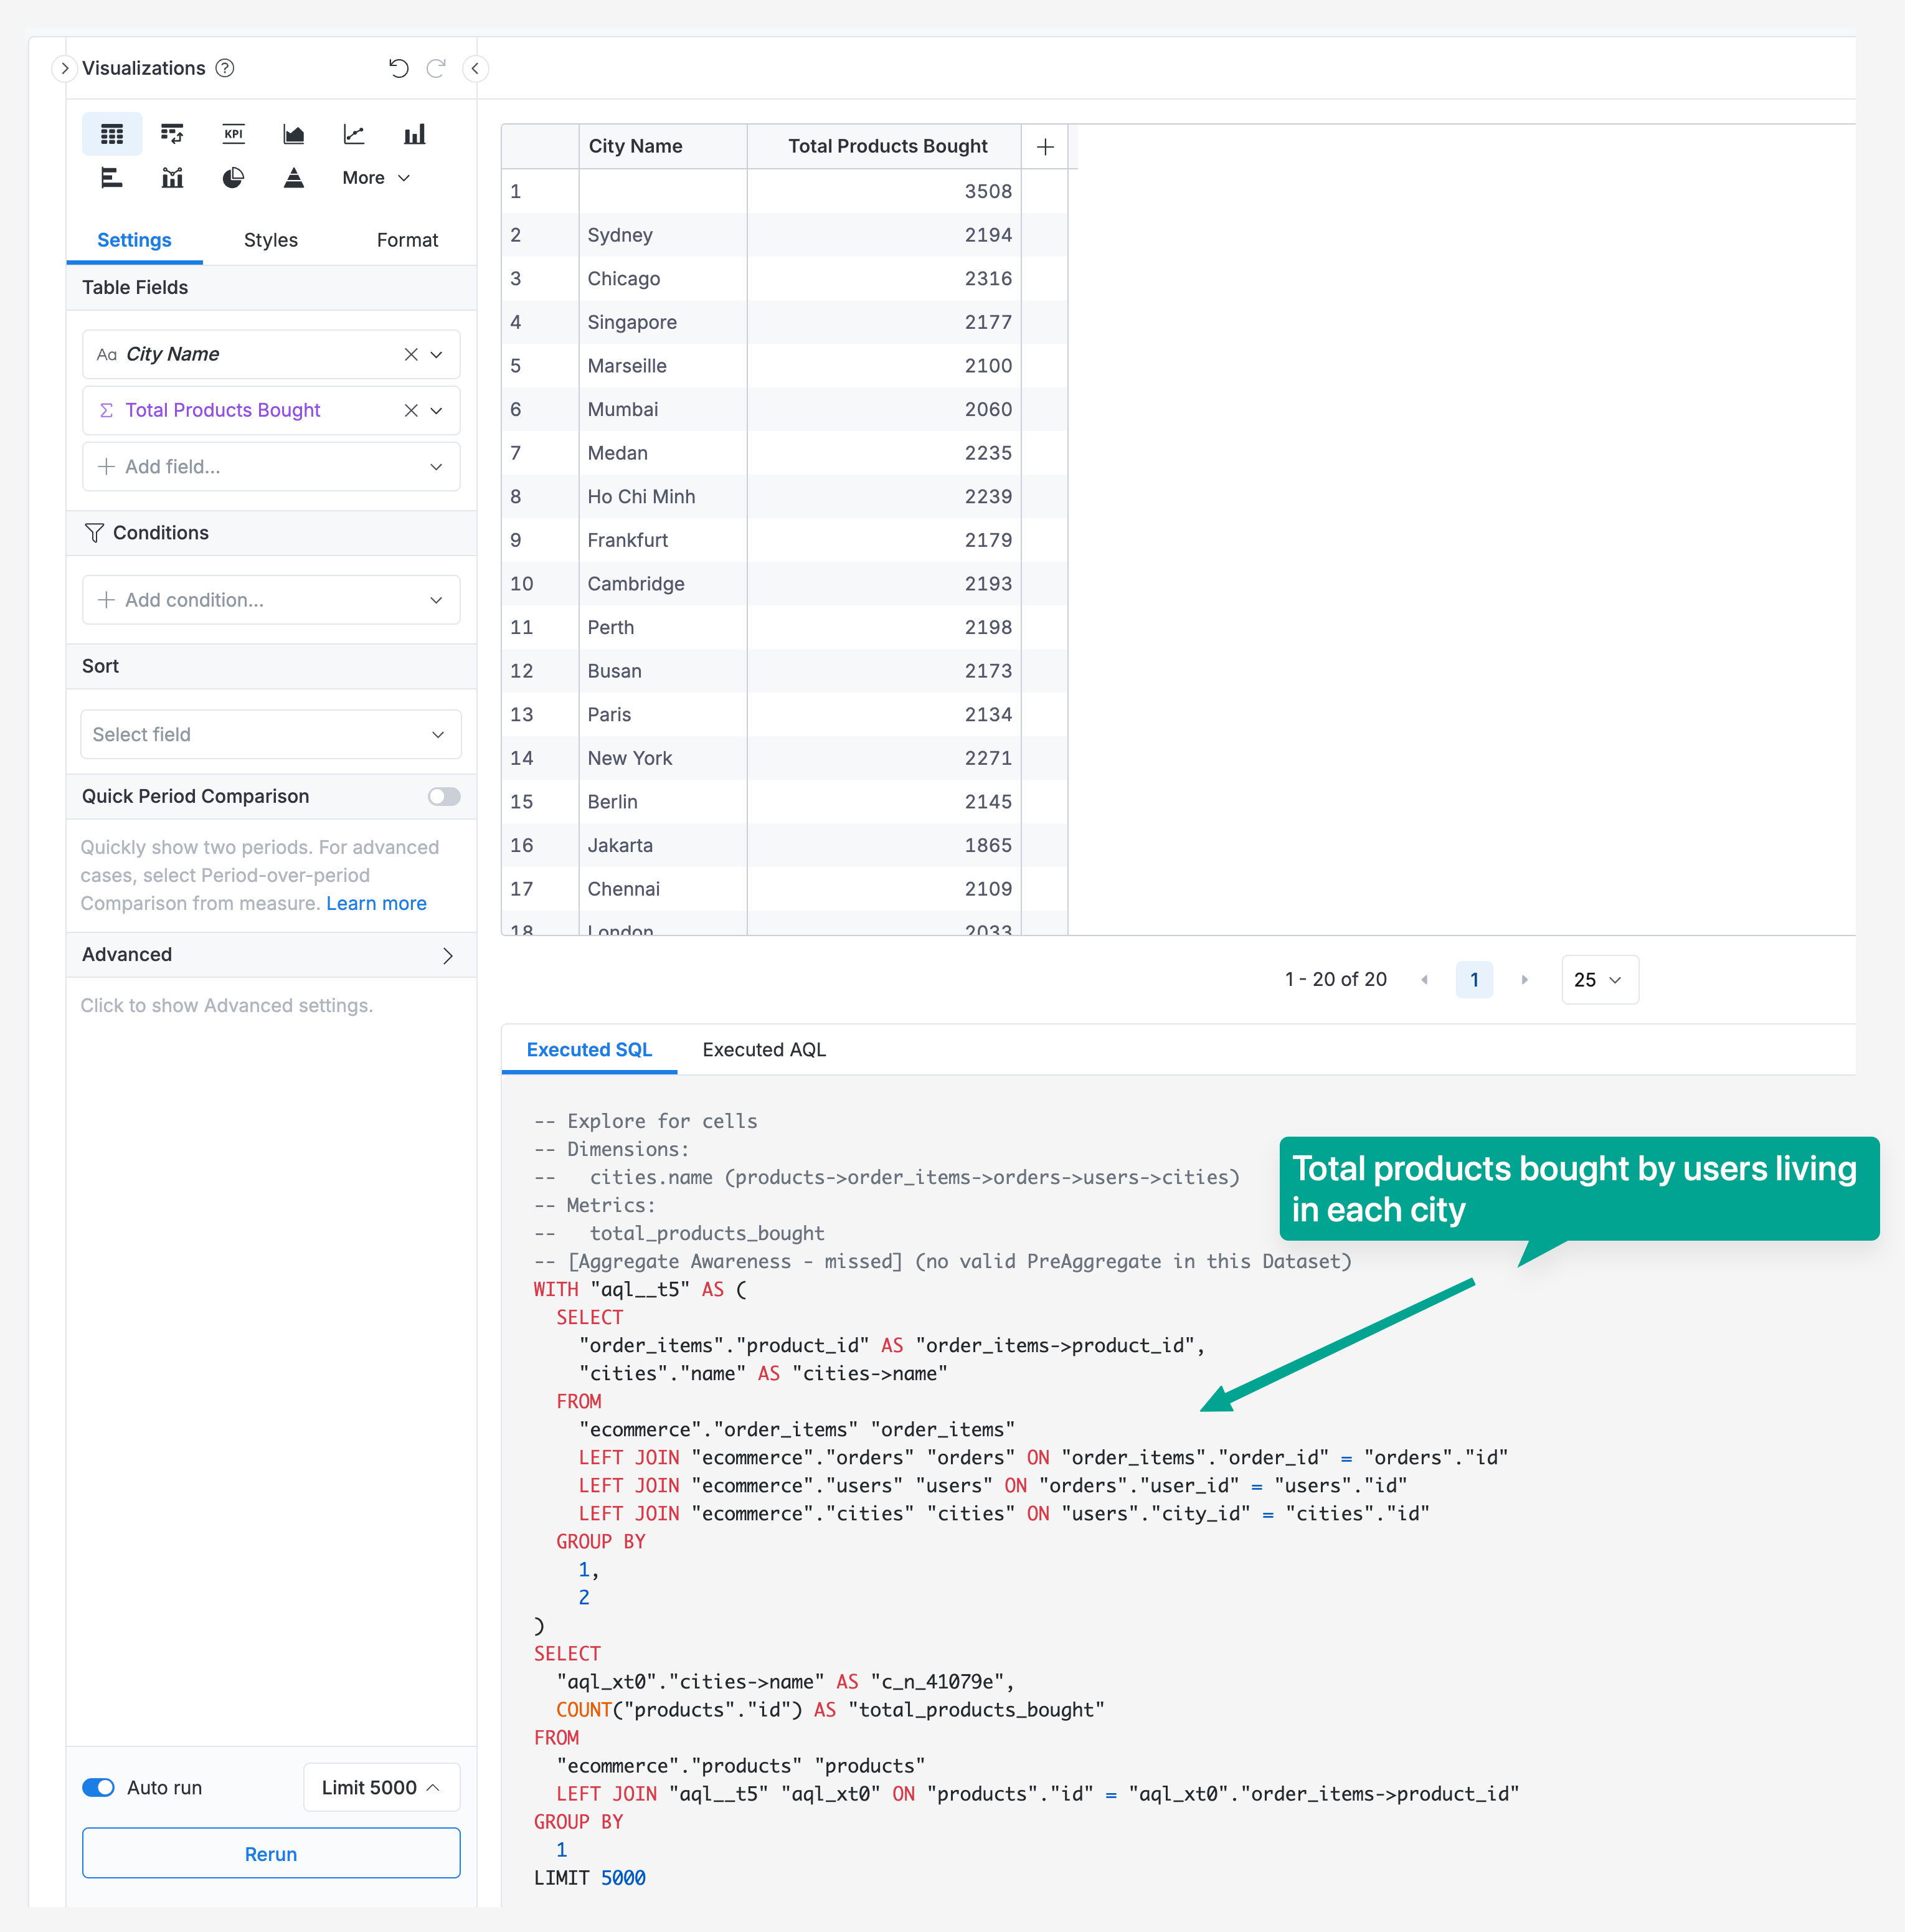Select the area chart icon
Screen dimensions: 1905x1932
tap(293, 134)
